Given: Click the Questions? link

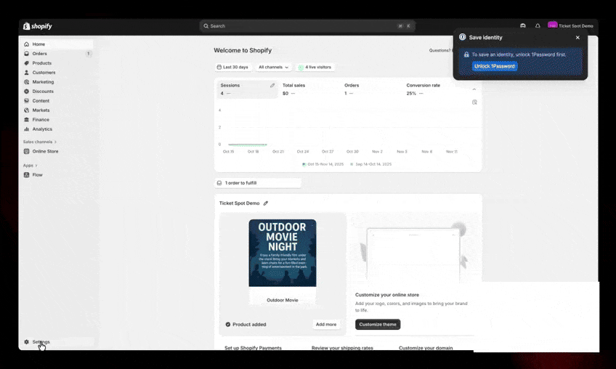Looking at the screenshot, I should click(x=440, y=50).
